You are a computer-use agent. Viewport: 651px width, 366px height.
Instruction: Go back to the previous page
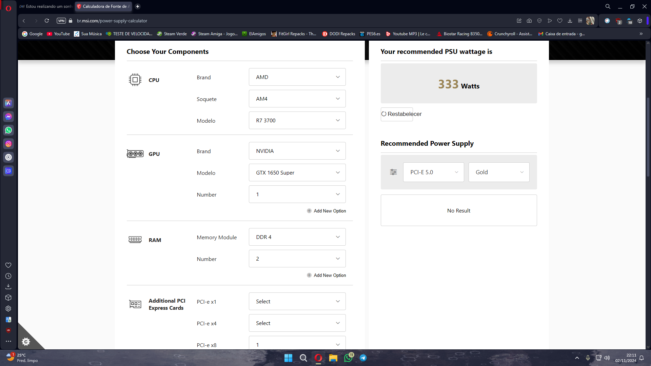[x=24, y=21]
